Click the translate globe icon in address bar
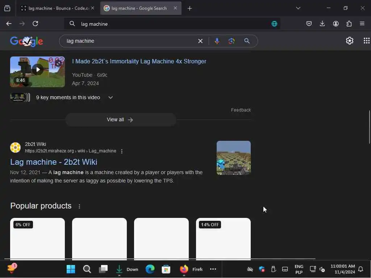 (274, 24)
